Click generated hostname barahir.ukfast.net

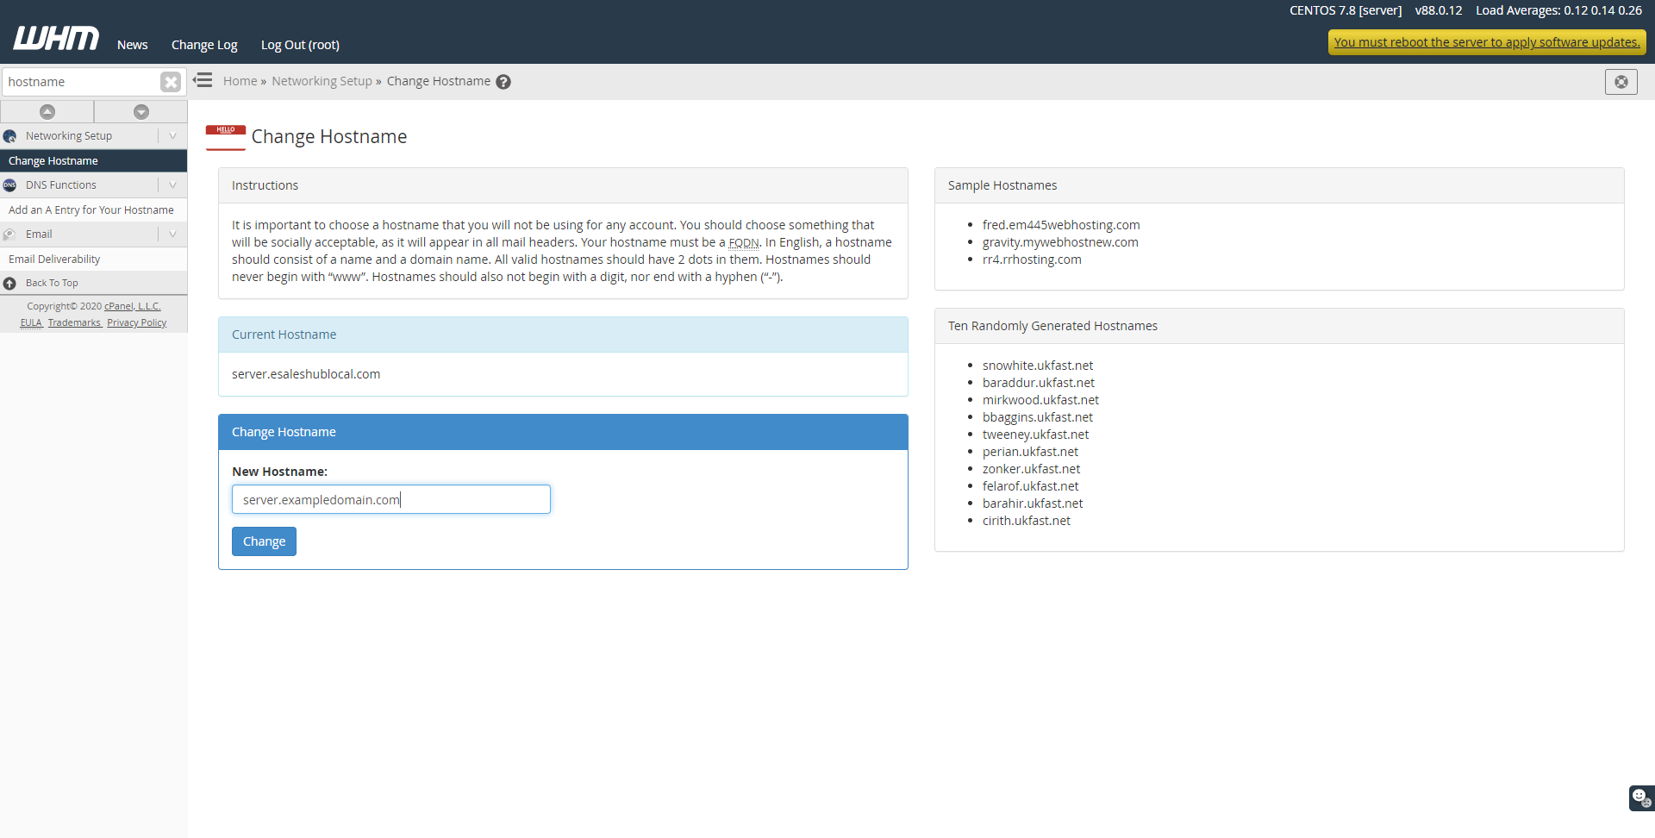click(1033, 503)
